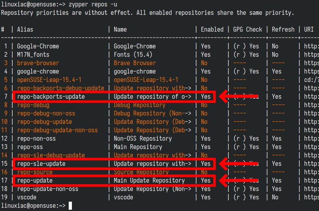
Task: Click the name 'Fonts (15.4)'
Action: (x=133, y=55)
